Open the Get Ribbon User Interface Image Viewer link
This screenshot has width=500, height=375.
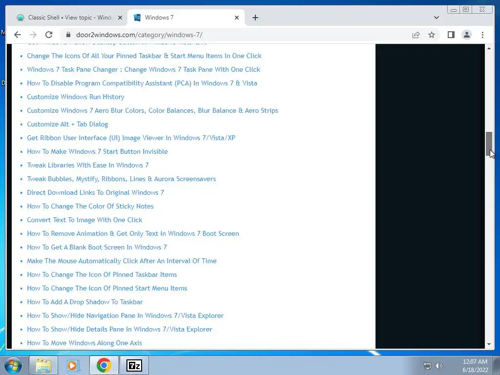point(131,138)
